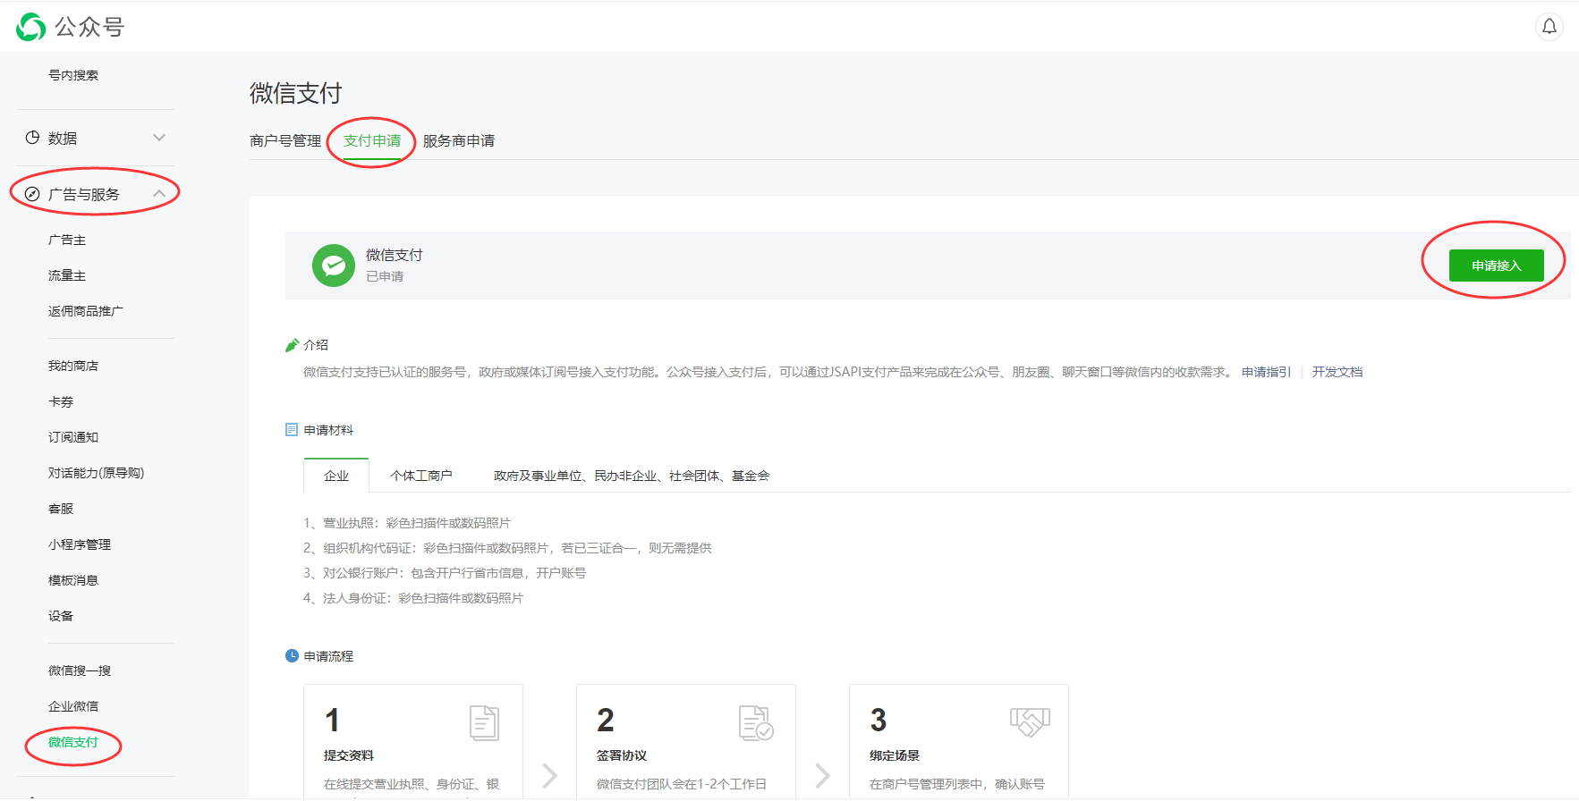
Task: Click the arrow between steps 2 and 3
Action: tap(823, 775)
